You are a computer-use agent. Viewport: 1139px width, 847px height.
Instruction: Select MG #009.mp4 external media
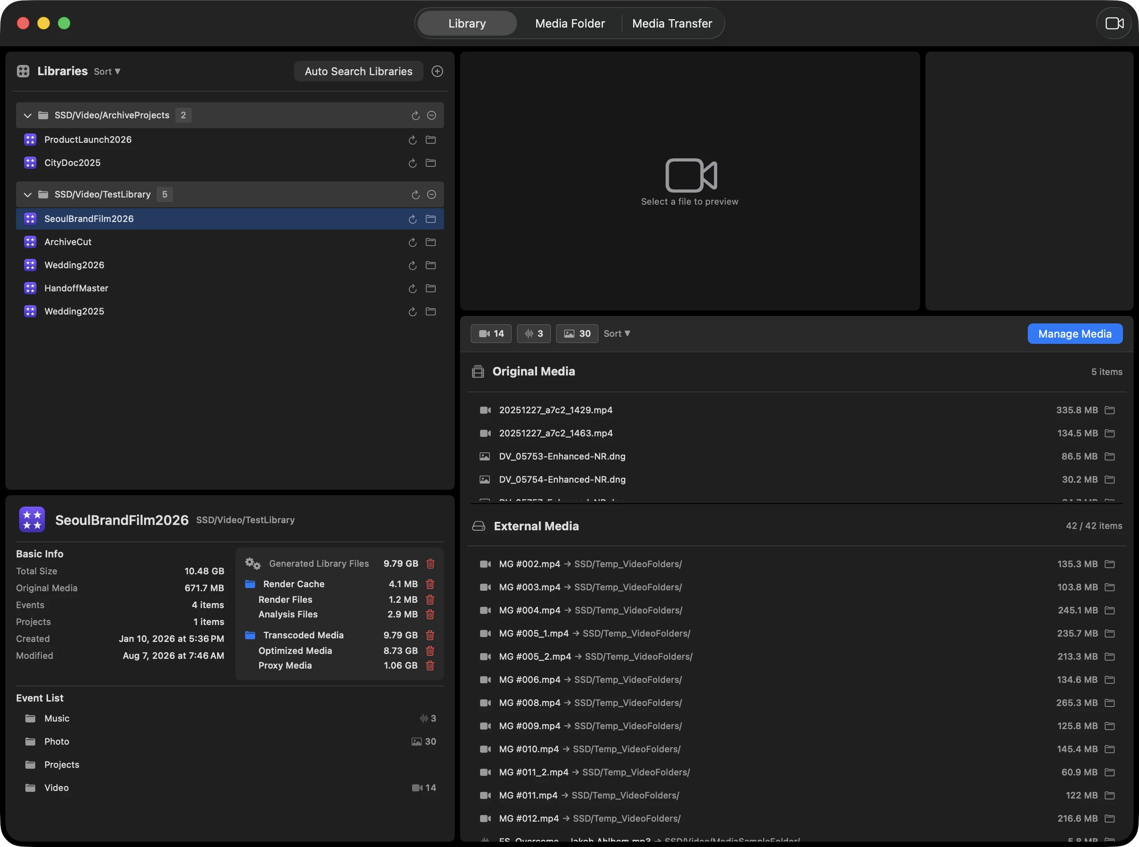pyautogui.click(x=796, y=726)
